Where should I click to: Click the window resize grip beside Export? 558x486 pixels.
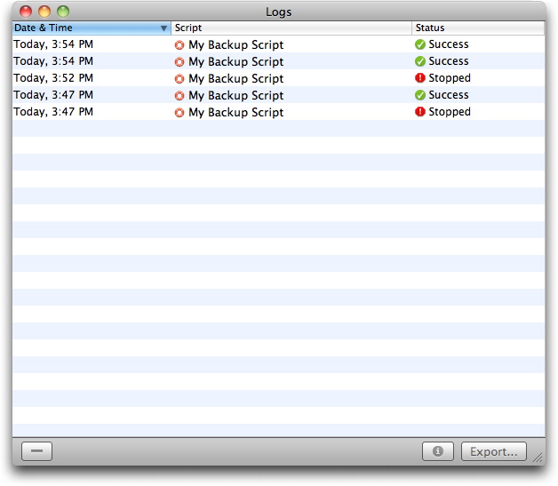tap(538, 458)
